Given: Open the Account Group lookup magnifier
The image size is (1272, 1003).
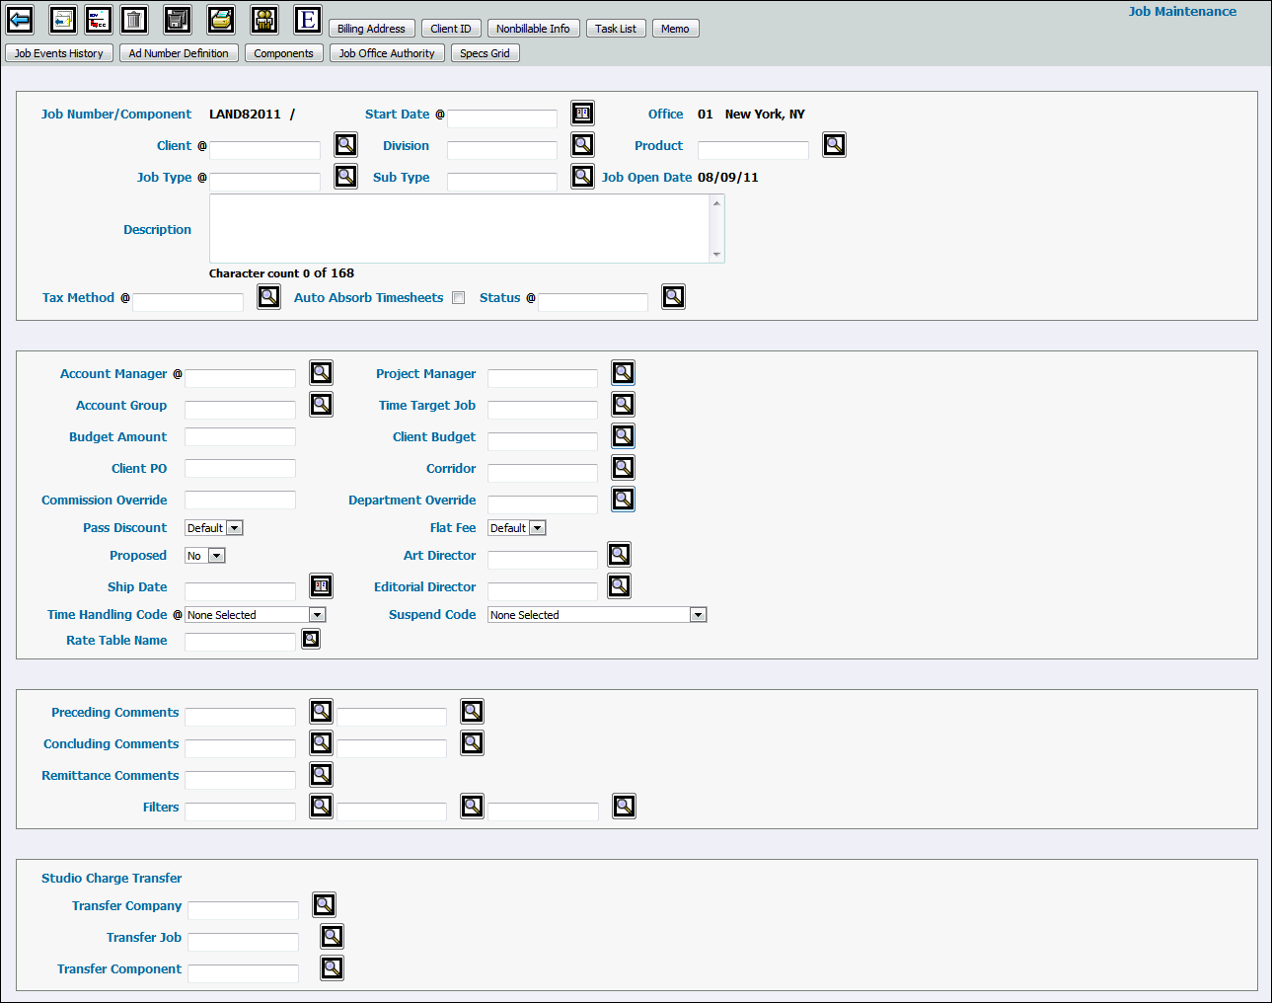Looking at the screenshot, I should (321, 404).
